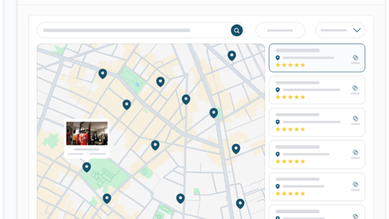Select the pin at the map center below the diagonal avenue
Image resolution: width=389 pixels, height=219 pixels.
(x=155, y=145)
